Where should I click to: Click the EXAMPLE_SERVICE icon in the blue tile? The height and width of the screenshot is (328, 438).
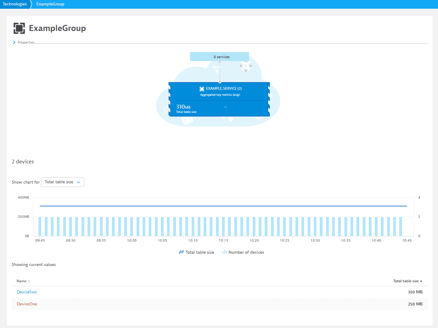[202, 89]
